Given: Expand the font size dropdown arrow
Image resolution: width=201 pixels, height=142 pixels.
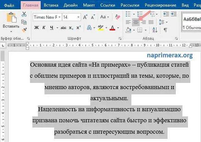Looking at the screenshot, I should pos(78,17).
